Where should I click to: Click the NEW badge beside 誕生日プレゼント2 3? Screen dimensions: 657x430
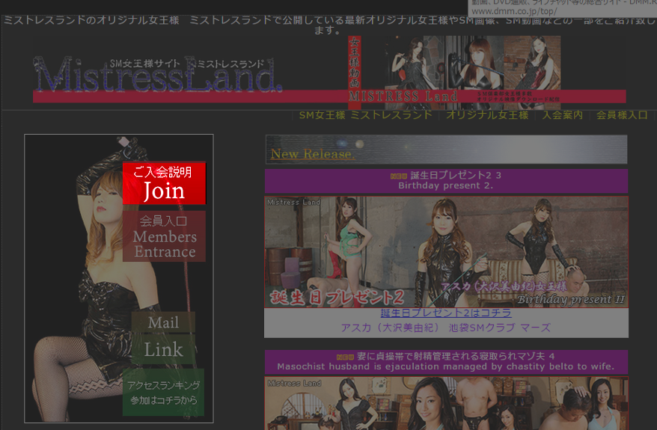[399, 176]
